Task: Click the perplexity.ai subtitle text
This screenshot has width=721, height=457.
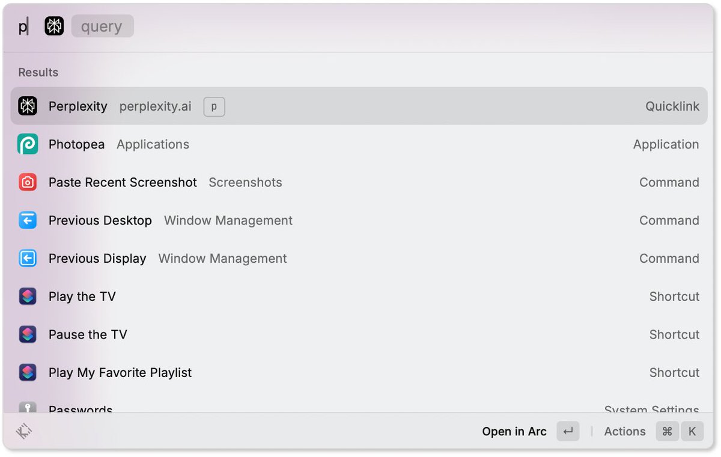Action: [x=155, y=106]
